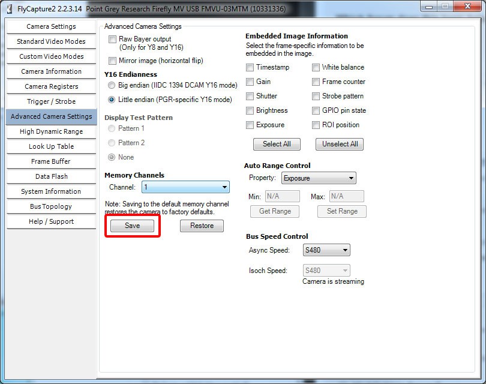
Task: Expand the Isoch Speed dropdown
Action: [326, 271]
